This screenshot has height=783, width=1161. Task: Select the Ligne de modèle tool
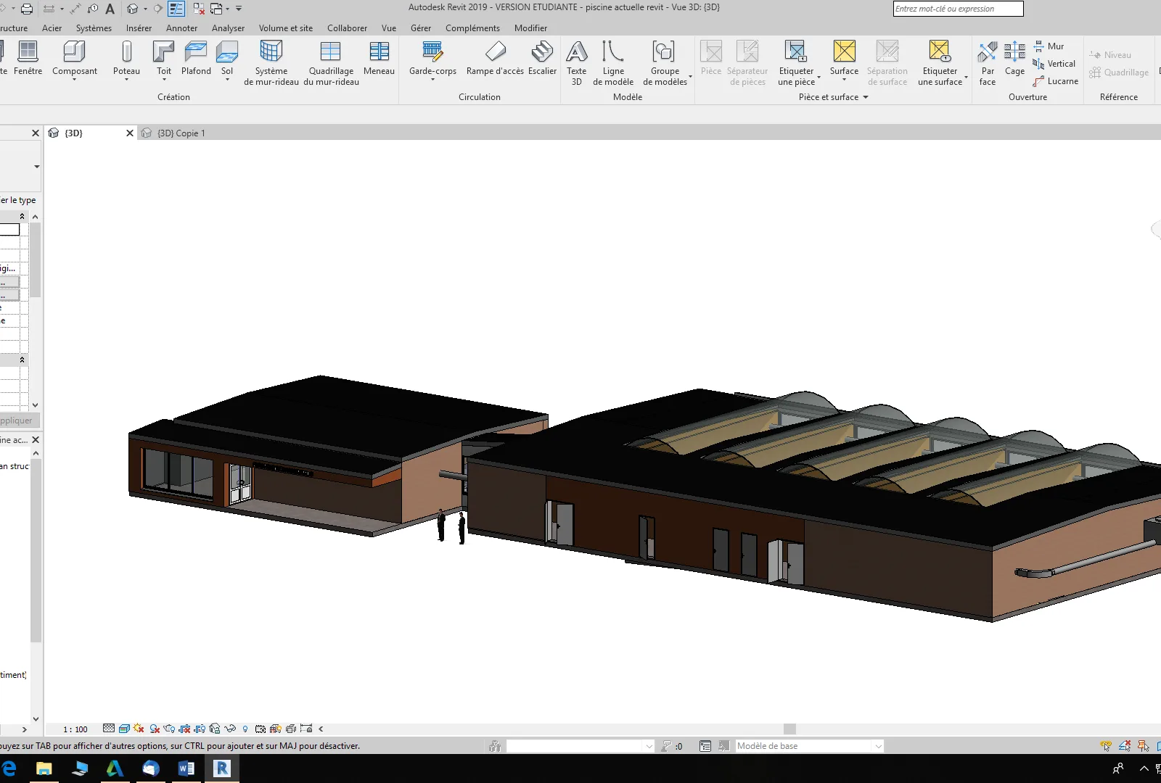(x=613, y=63)
